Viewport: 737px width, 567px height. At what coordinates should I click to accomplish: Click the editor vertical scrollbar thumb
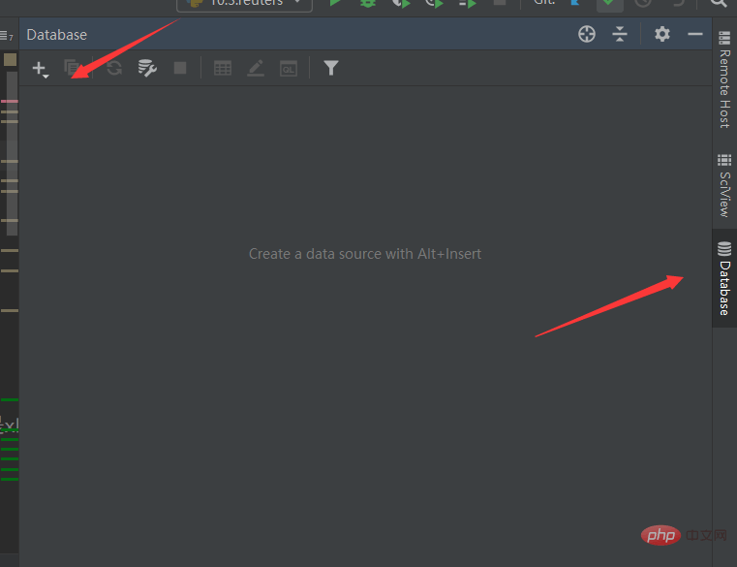click(12, 153)
